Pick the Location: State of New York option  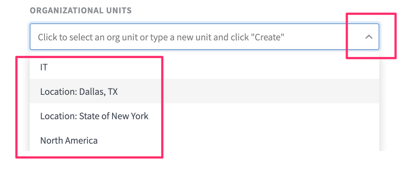pos(205,116)
